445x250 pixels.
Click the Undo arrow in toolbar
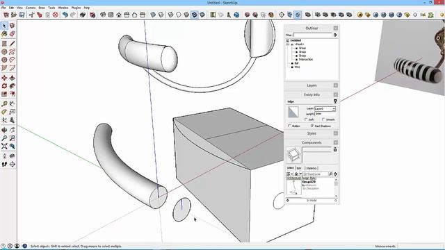65,15
